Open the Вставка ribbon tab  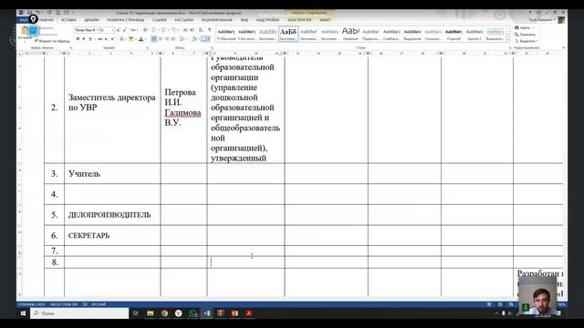tap(68, 20)
